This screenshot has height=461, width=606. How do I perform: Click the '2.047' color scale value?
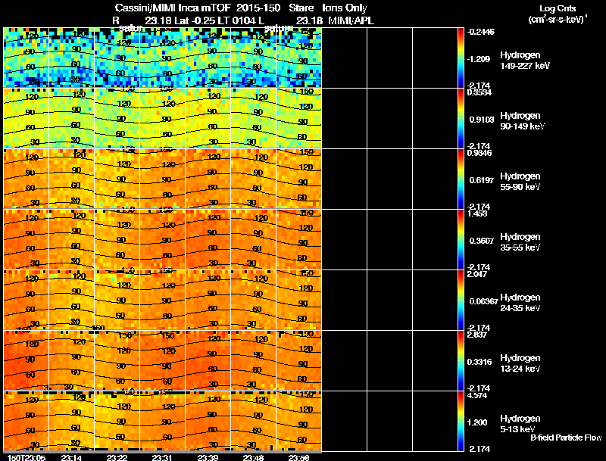[x=477, y=275]
